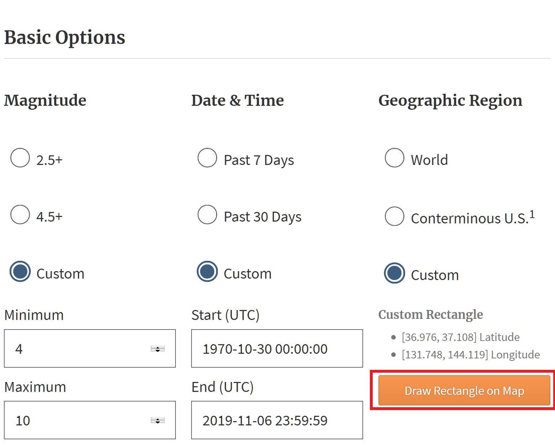Viewport: 555px width, 445px height.
Task: Select Custom under Date & Time
Action: tap(207, 272)
